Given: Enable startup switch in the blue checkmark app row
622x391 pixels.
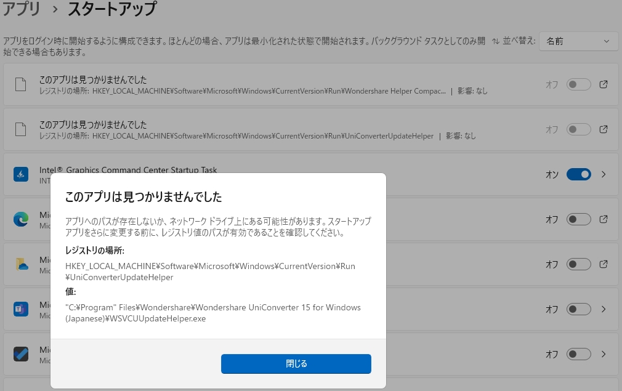Looking at the screenshot, I should point(579,353).
